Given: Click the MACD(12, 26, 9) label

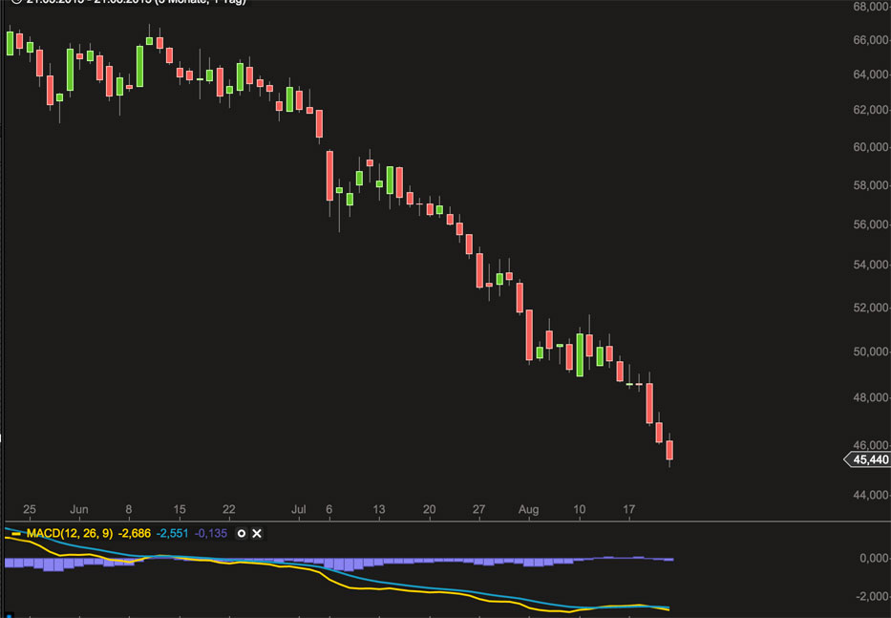Looking at the screenshot, I should [70, 533].
